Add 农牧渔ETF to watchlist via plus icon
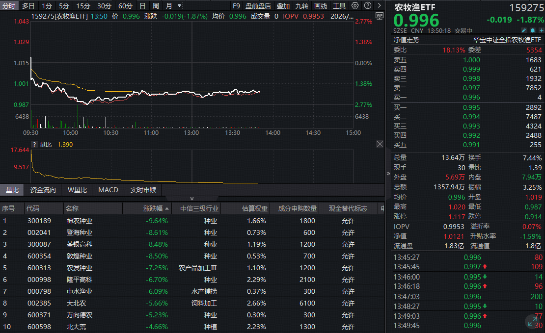This screenshot has width=545, height=333. coord(540,30)
